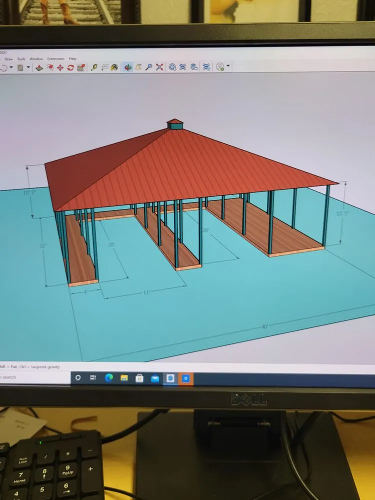Launch File Explorer from the taskbar
Viewport: 375px width, 500px height.
[x=124, y=378]
